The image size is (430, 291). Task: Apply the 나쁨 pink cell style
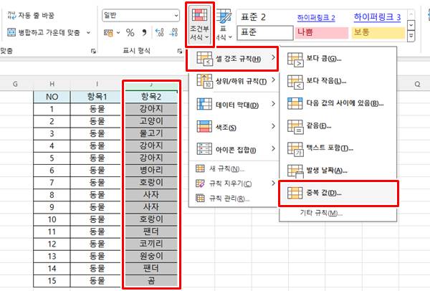pos(322,33)
